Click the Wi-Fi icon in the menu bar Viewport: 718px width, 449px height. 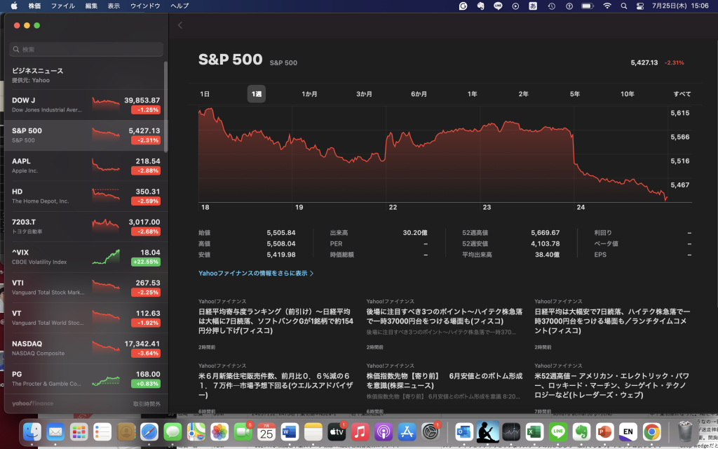607,6
